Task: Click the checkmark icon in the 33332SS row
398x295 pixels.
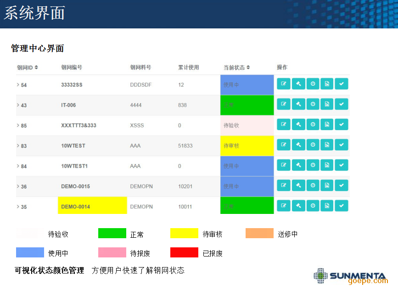Action: (341, 84)
